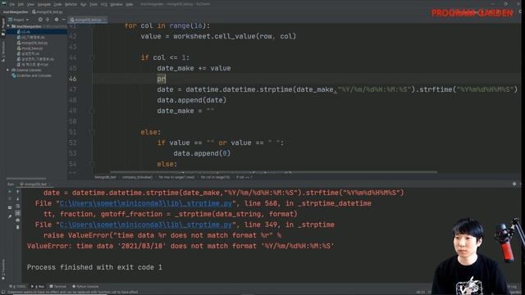
Task: Select the mongoDB_test.py editor tab
Action: pyautogui.click(x=87, y=20)
